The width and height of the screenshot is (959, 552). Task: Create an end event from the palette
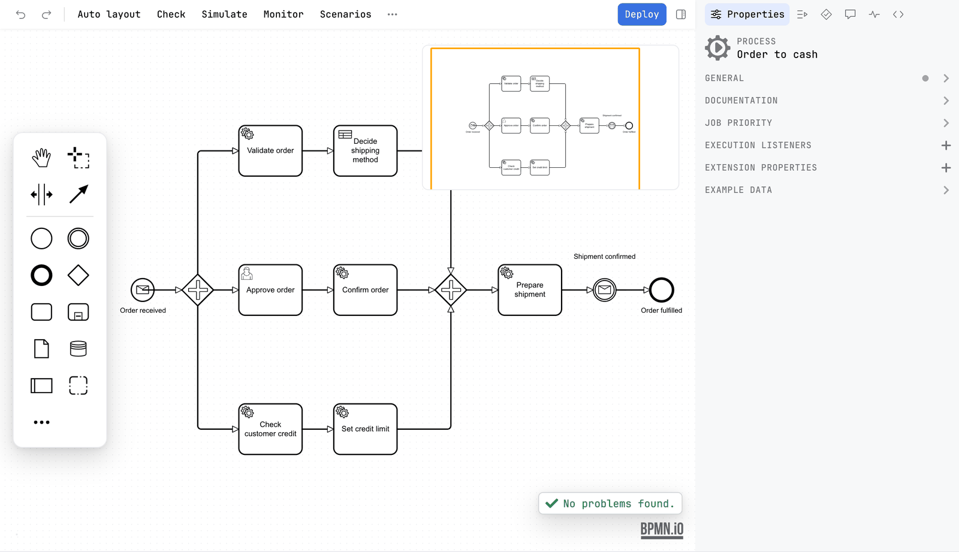(41, 275)
